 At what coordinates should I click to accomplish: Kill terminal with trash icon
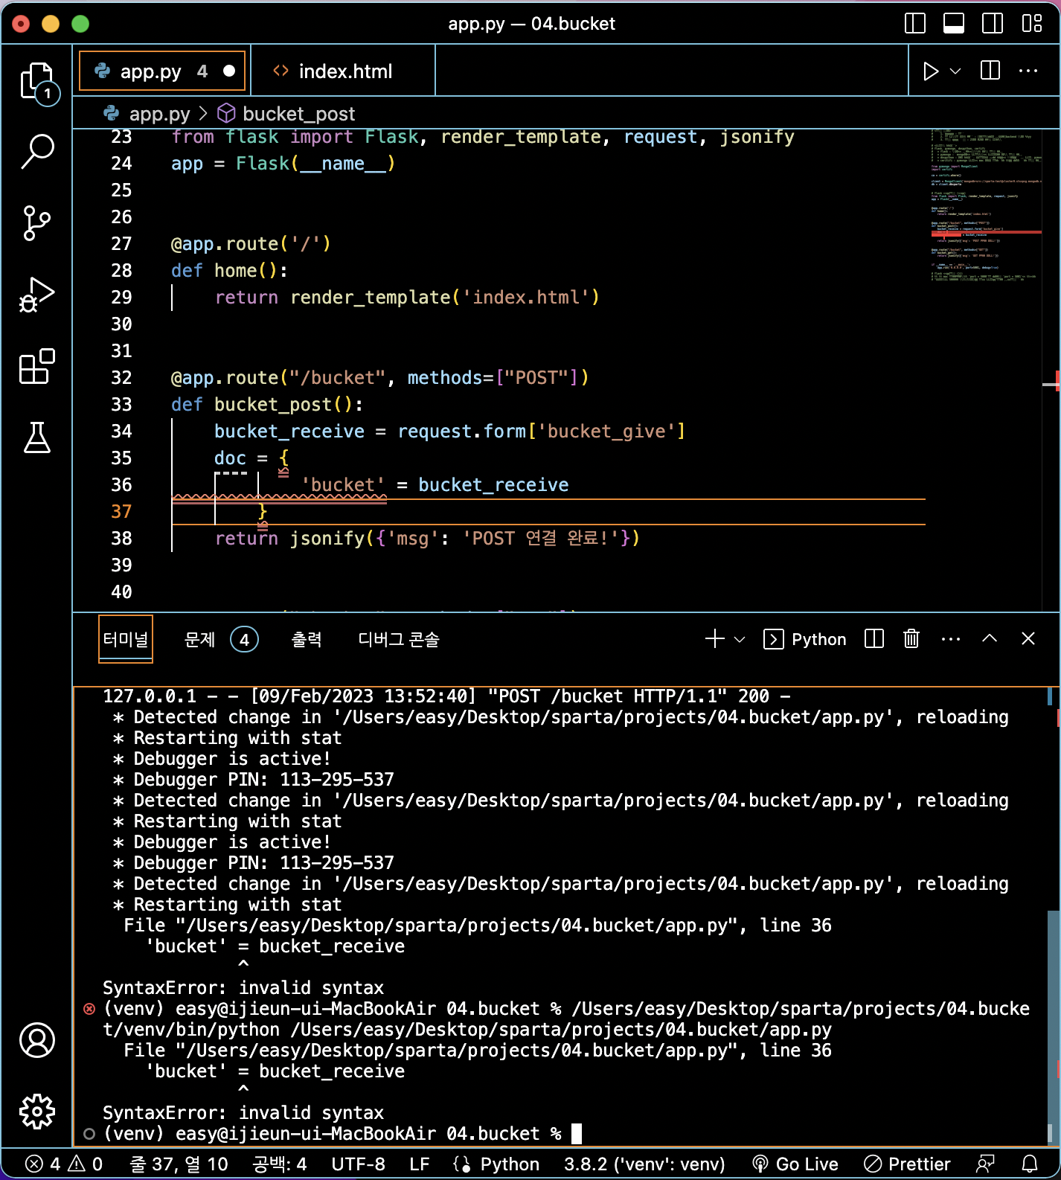[911, 639]
